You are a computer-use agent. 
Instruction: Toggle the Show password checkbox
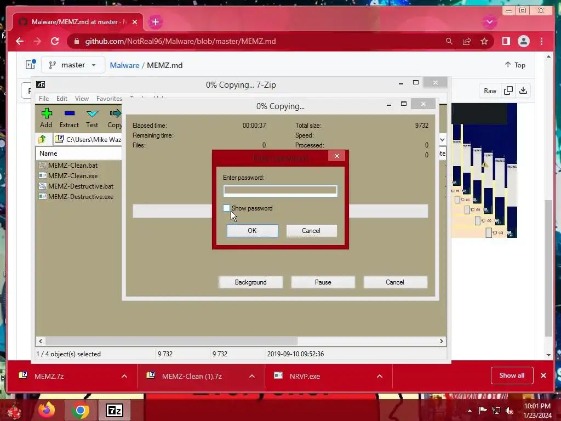pyautogui.click(x=226, y=208)
